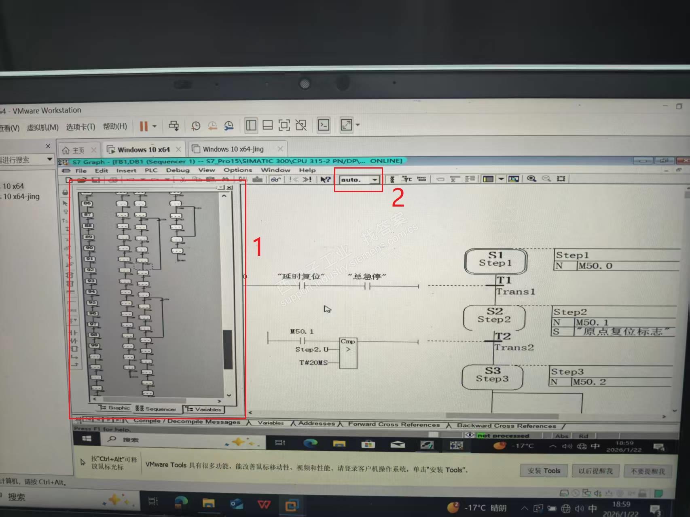Open the VMware 选项卡(T) menu
The image size is (690, 517).
80,127
